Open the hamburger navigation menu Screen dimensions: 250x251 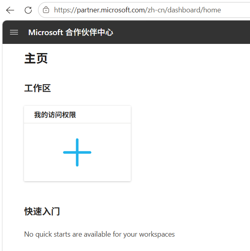pyautogui.click(x=14, y=32)
